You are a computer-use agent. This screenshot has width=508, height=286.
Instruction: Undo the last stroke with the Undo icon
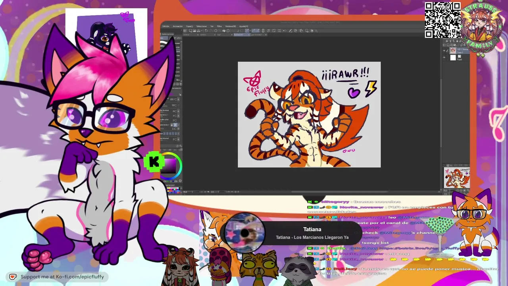206,31
